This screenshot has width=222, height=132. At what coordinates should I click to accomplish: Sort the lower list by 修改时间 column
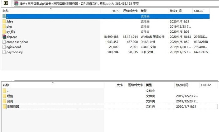(x=182, y=85)
